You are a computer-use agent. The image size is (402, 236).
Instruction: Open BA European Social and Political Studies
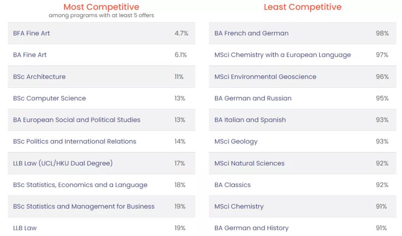coord(77,120)
